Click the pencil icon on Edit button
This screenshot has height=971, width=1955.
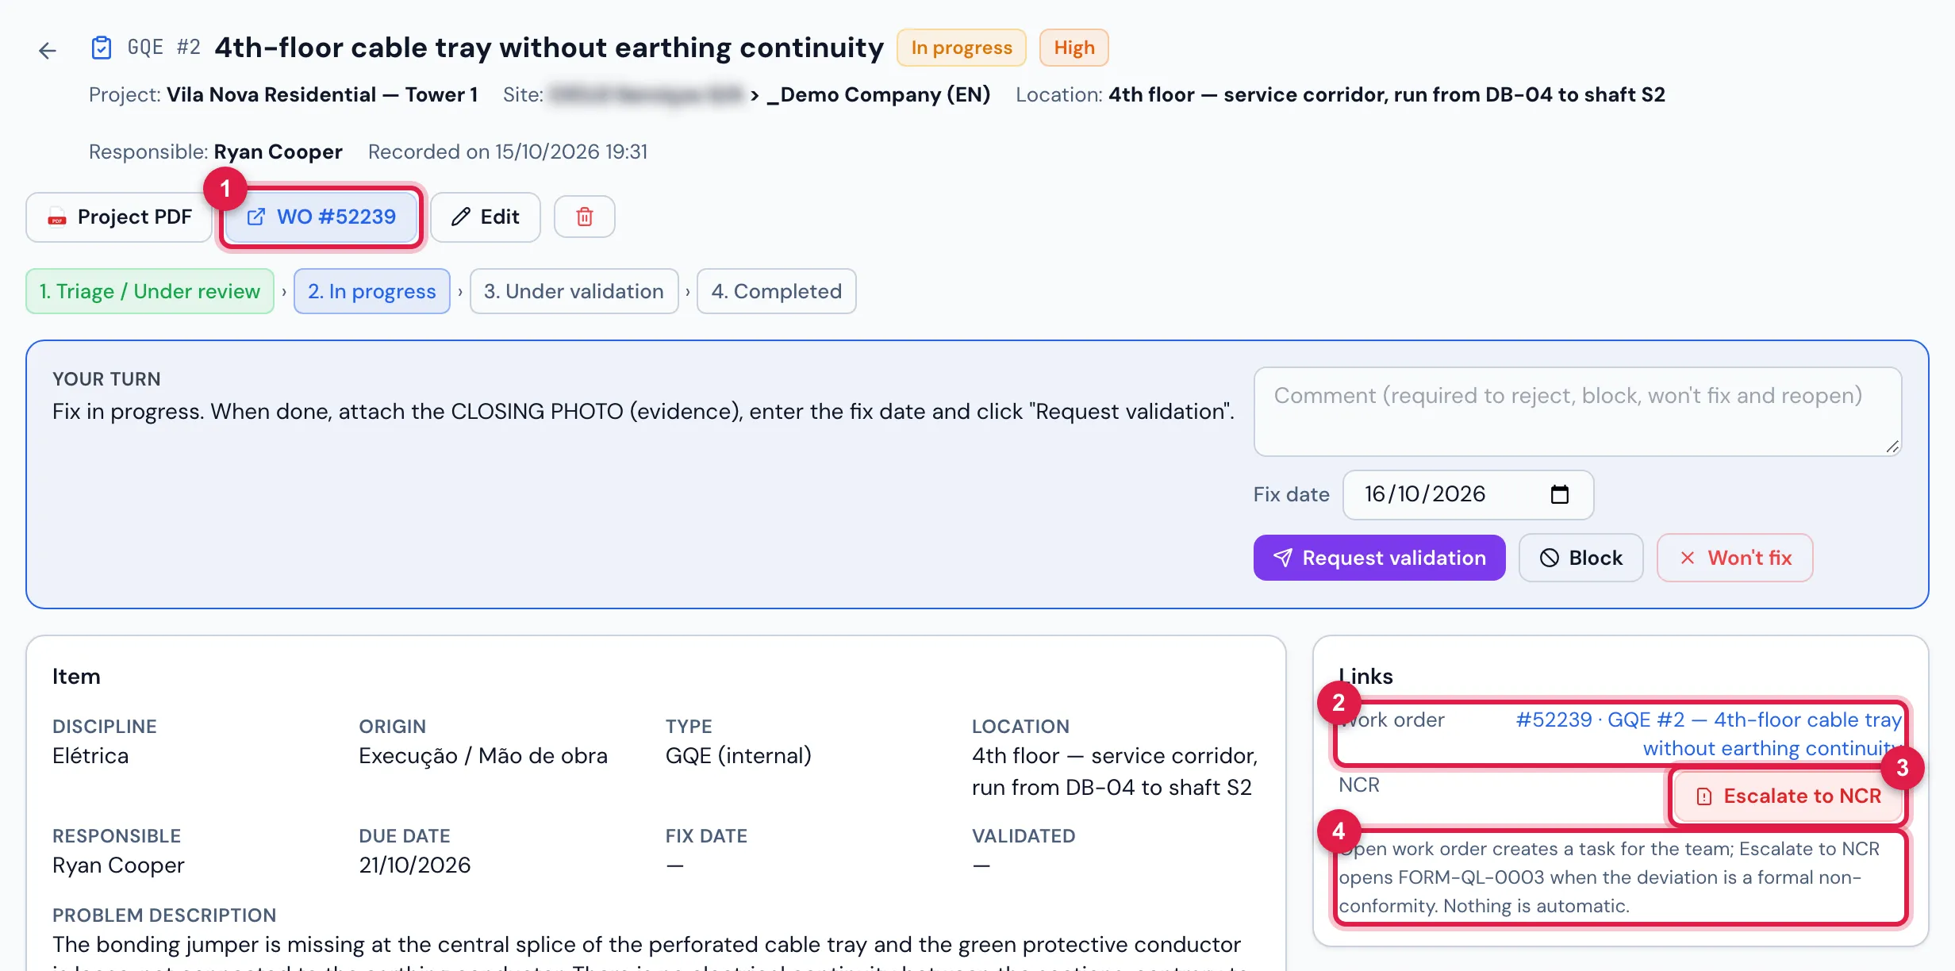click(x=461, y=217)
